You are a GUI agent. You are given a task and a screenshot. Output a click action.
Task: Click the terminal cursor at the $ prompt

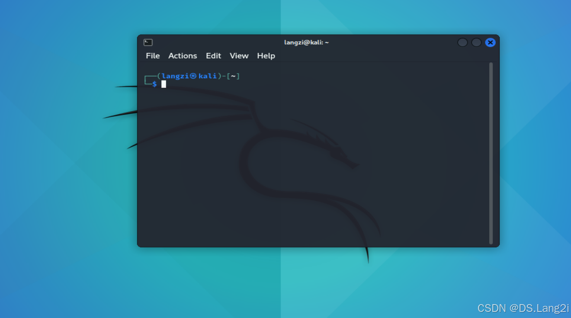pyautogui.click(x=164, y=84)
